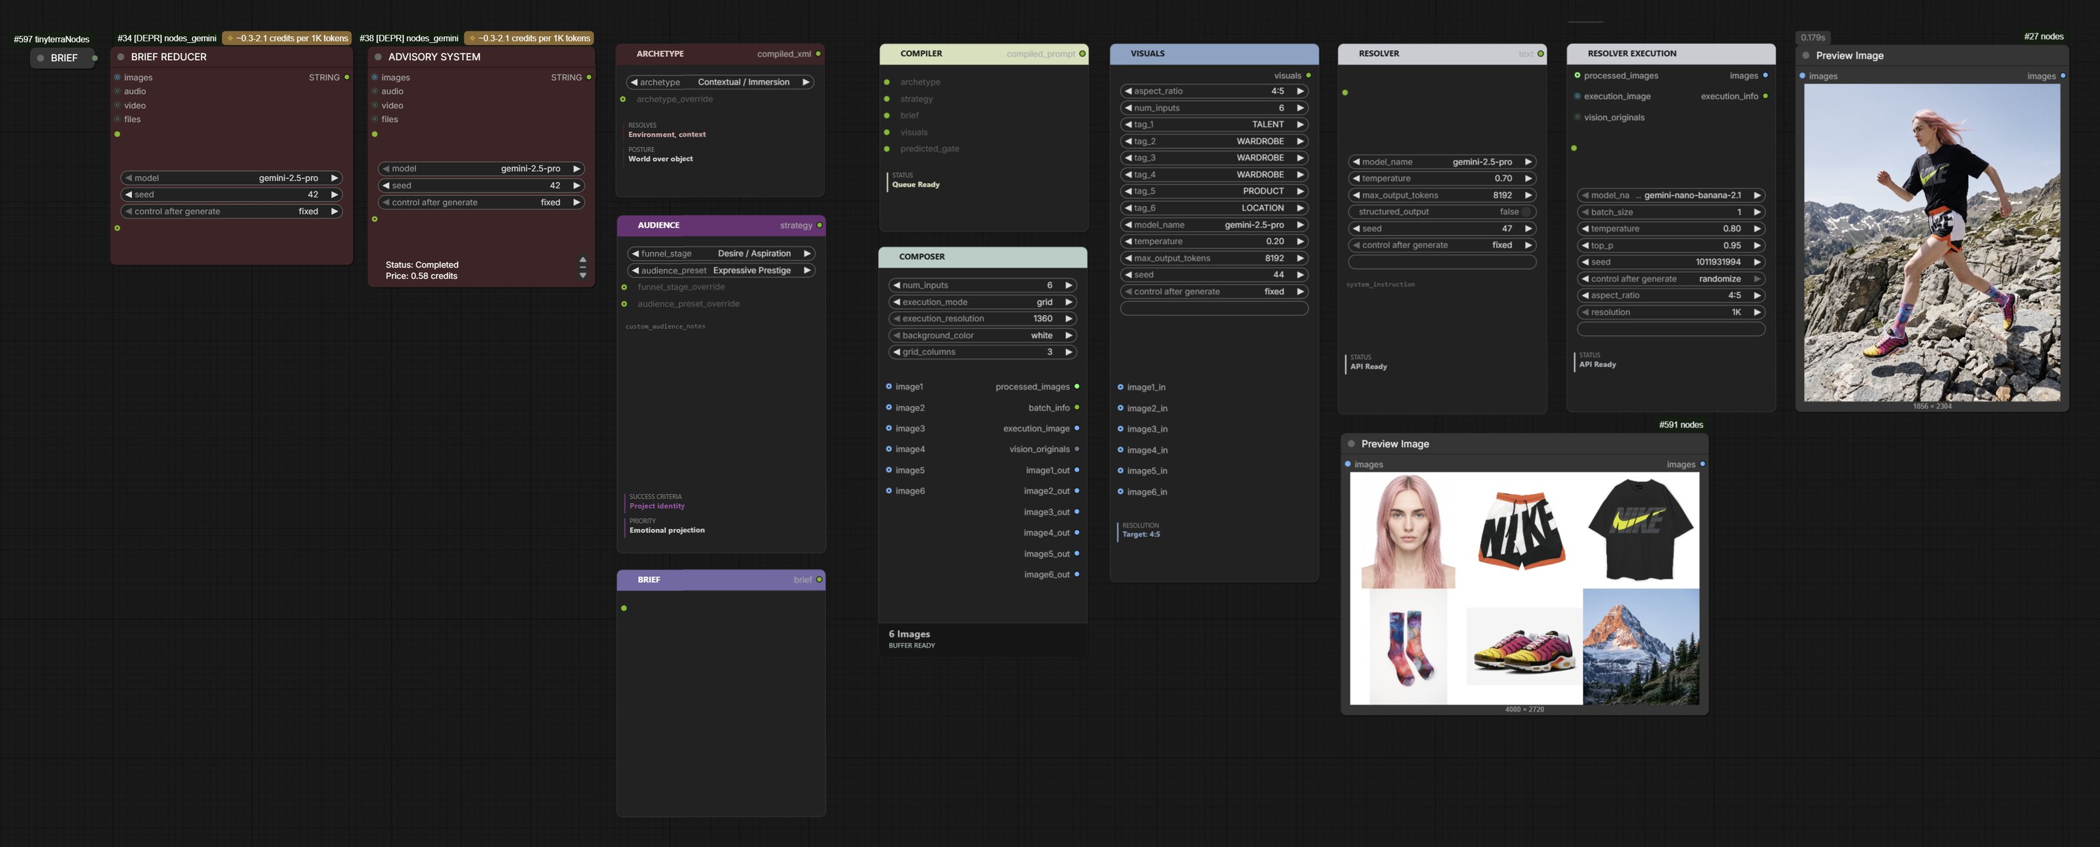Open execution_mode dropdown in COMPOSER
The width and height of the screenshot is (2100, 847).
coord(982,302)
